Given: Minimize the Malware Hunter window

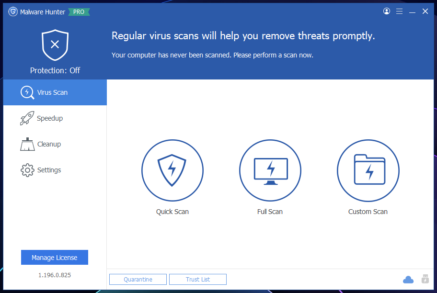Looking at the screenshot, I should pos(412,11).
